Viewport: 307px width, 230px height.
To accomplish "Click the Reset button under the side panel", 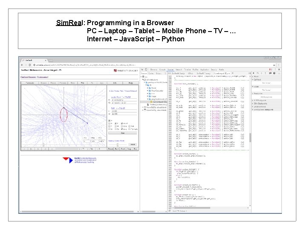I will (x=110, y=149).
